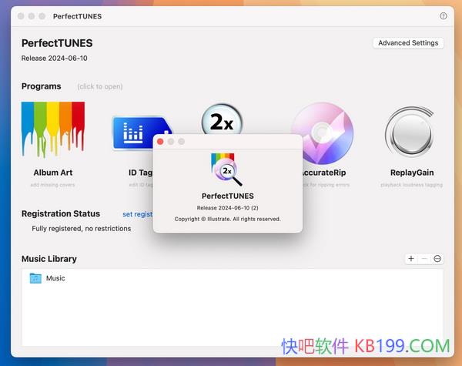Add a folder with the plus button
Viewport: 462px width, 366px height.
click(x=411, y=259)
